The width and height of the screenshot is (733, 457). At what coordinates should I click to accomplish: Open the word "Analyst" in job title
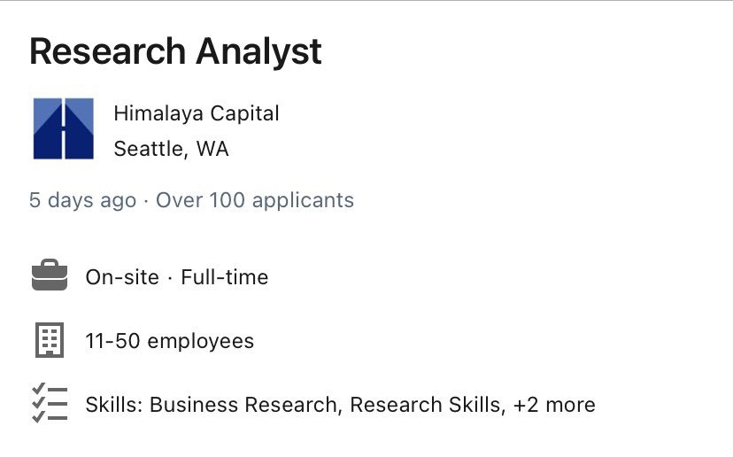coord(259,52)
